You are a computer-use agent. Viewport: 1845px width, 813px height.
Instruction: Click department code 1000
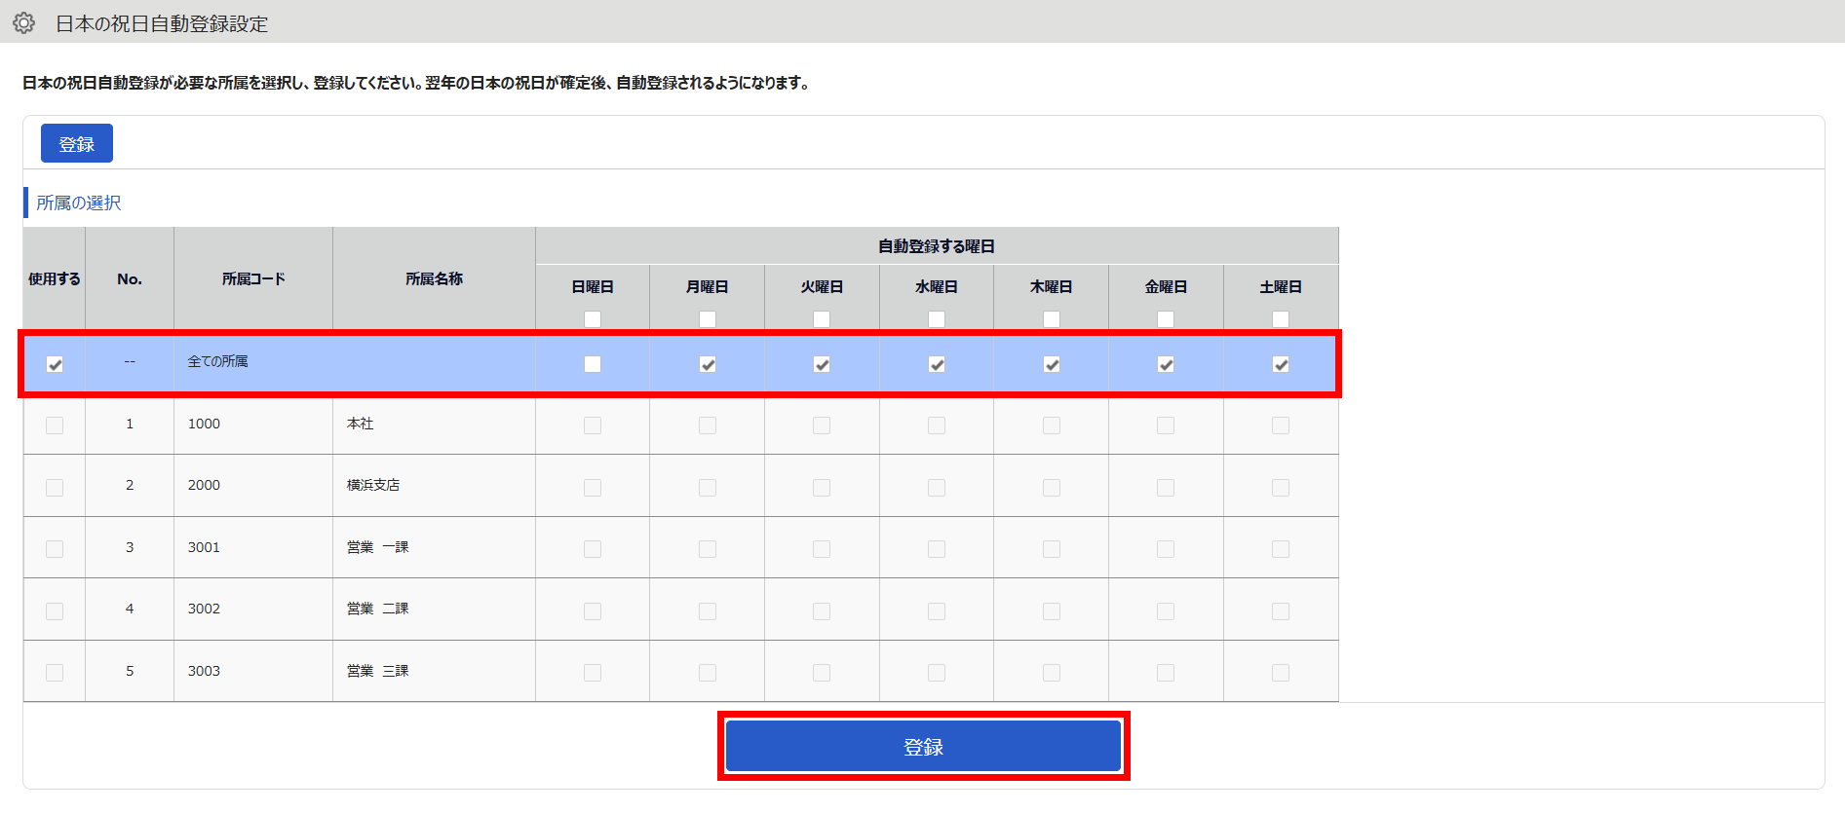pos(204,424)
